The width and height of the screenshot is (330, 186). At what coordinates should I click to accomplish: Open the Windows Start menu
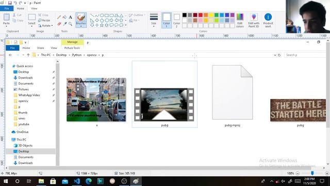[x=6, y=181]
